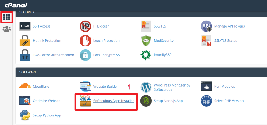The width and height of the screenshot is (267, 125).
Task: Click the ModSecurity shield icon
Action: click(x=146, y=41)
